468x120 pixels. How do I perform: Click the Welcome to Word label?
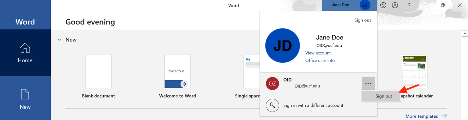(177, 96)
